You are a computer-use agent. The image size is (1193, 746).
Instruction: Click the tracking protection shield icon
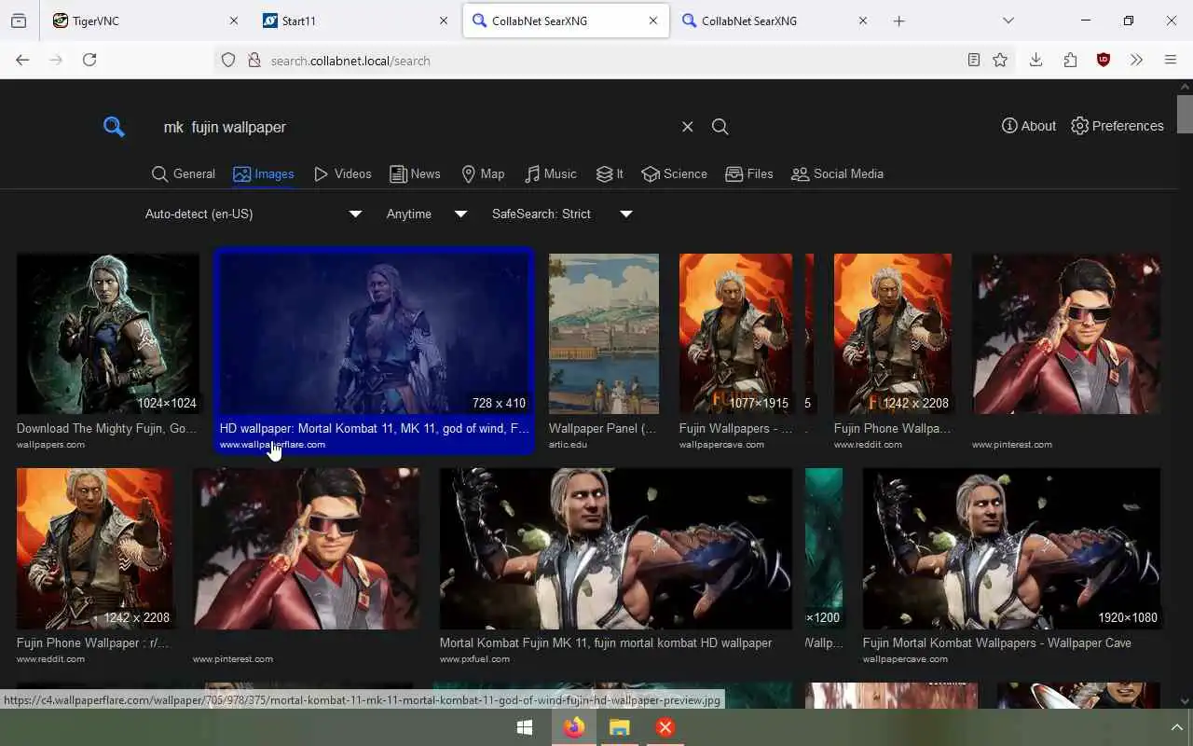(228, 60)
